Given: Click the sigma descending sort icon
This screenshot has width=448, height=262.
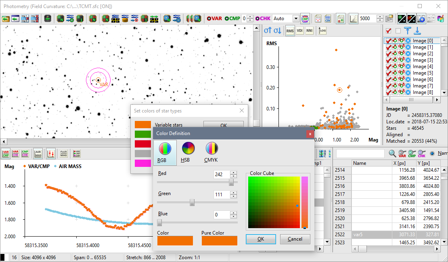Looking at the screenshot, I should tap(277, 31).
